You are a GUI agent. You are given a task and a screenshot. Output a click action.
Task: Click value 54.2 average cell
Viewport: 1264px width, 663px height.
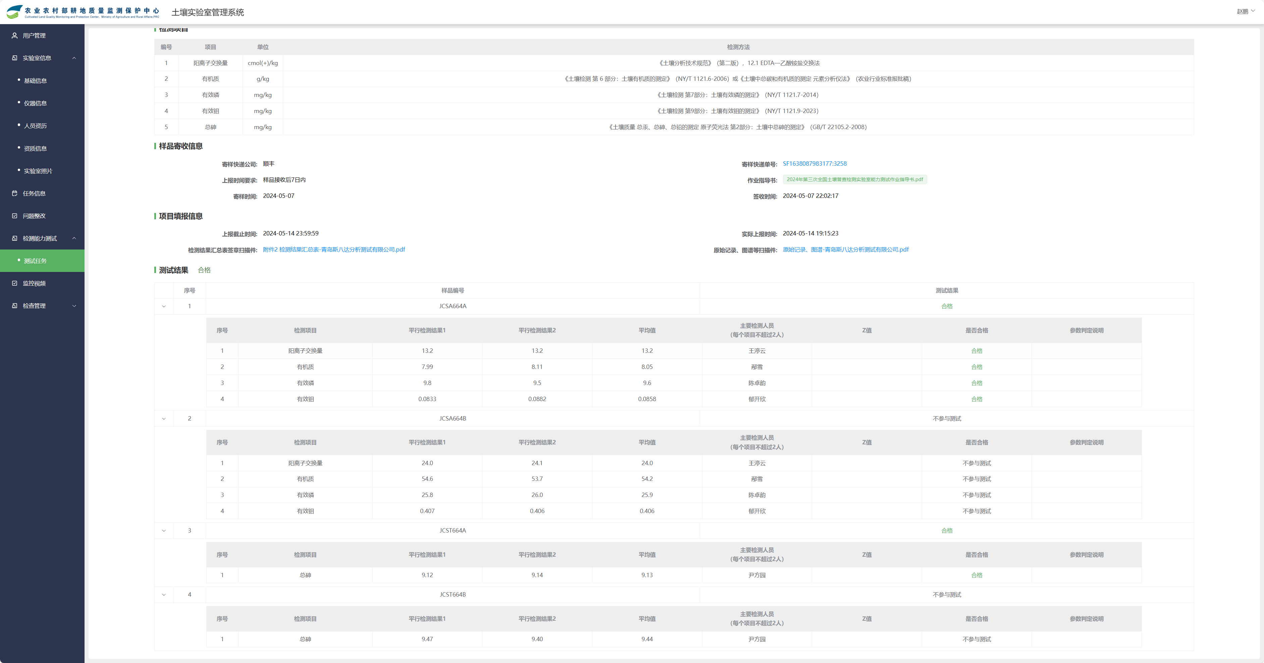(647, 479)
